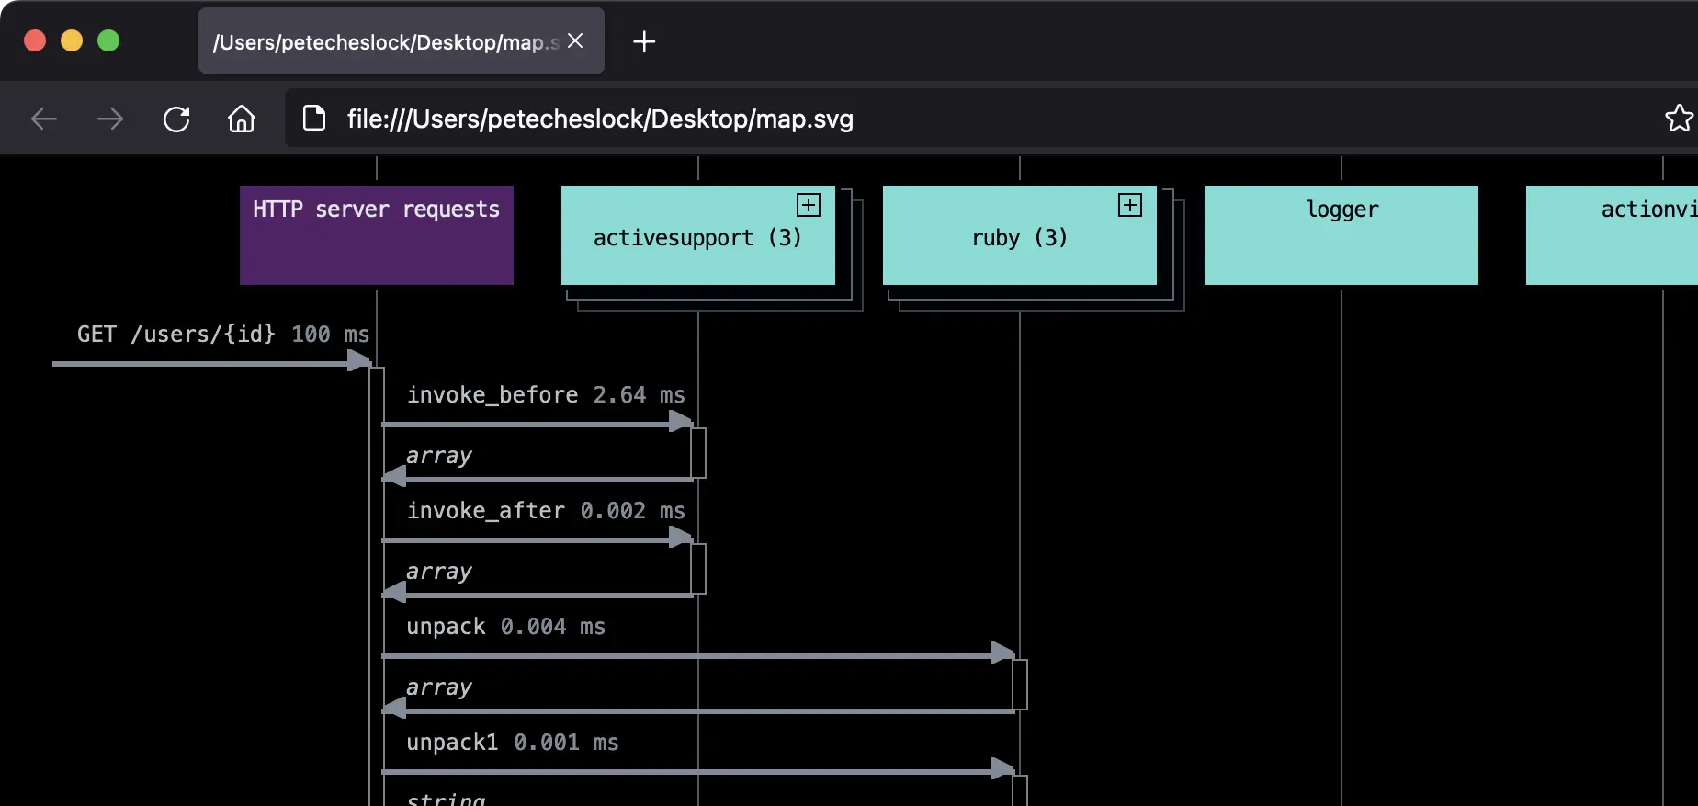Click the unpack1 0.001 ms call label

pos(513,743)
